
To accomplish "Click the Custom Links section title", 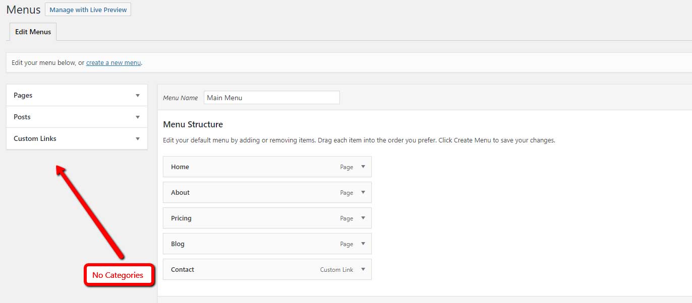I will pyautogui.click(x=35, y=138).
